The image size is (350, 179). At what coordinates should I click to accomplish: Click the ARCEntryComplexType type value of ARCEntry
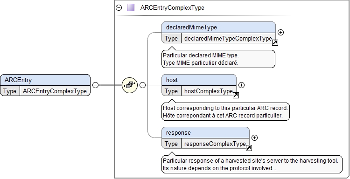point(55,91)
